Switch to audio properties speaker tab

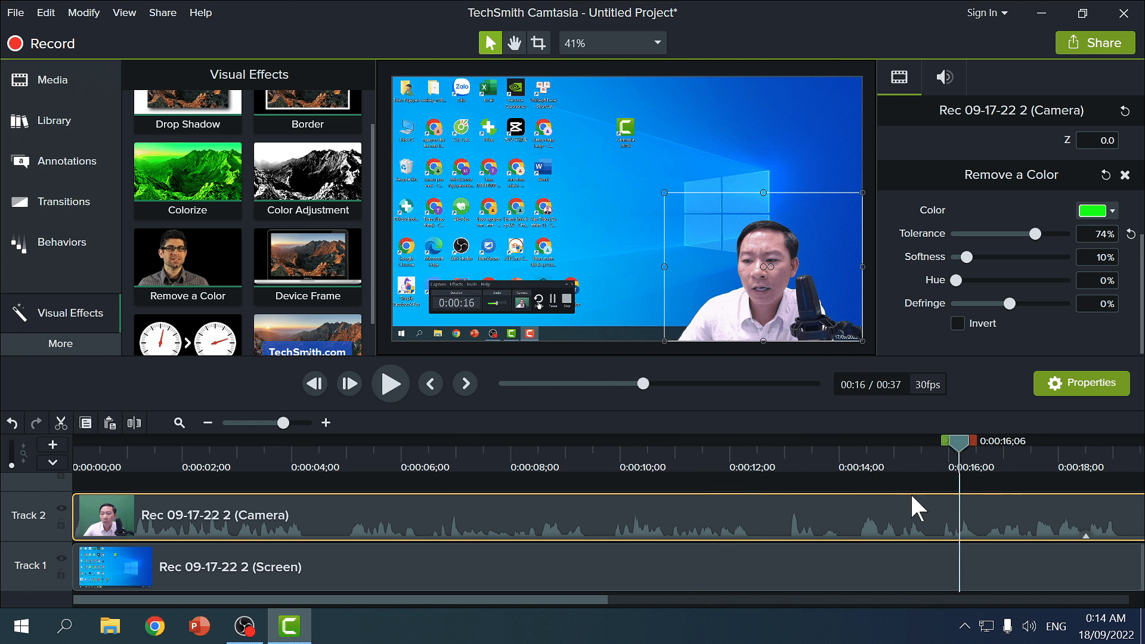click(945, 77)
